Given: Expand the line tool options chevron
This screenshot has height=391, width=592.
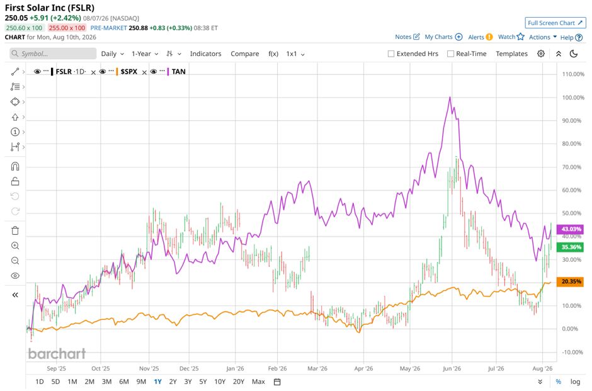Looking at the screenshot, I should pyautogui.click(x=23, y=72).
